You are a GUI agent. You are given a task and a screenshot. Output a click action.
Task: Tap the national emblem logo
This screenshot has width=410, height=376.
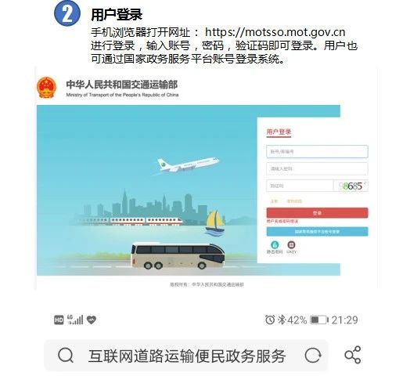point(46,88)
